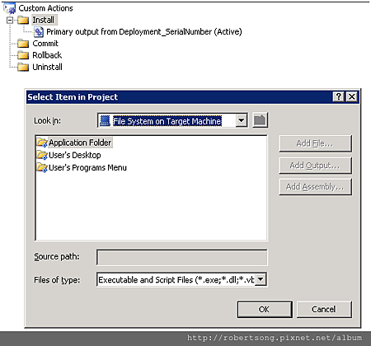Click the Custom Actions root icon
The width and height of the screenshot is (371, 346).
click(10, 8)
